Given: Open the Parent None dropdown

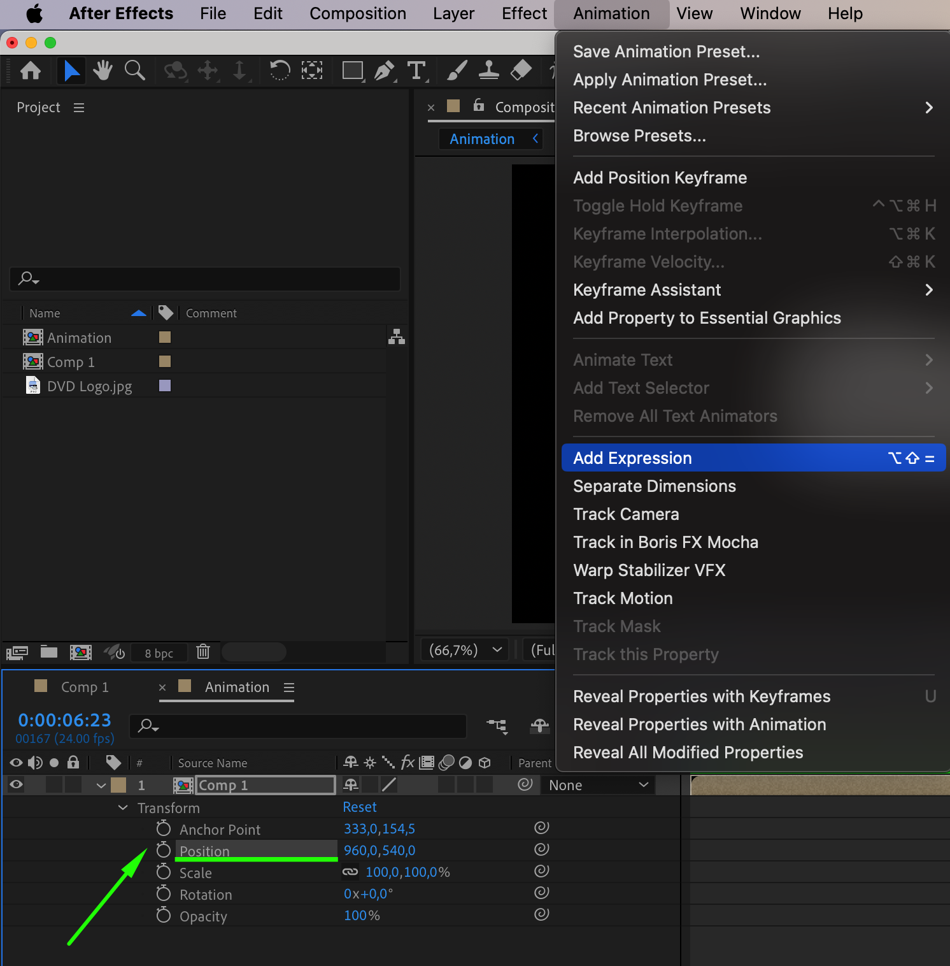Looking at the screenshot, I should pyautogui.click(x=598, y=785).
